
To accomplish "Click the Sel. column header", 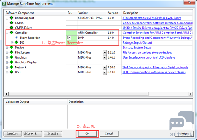I will pos(72,13).
